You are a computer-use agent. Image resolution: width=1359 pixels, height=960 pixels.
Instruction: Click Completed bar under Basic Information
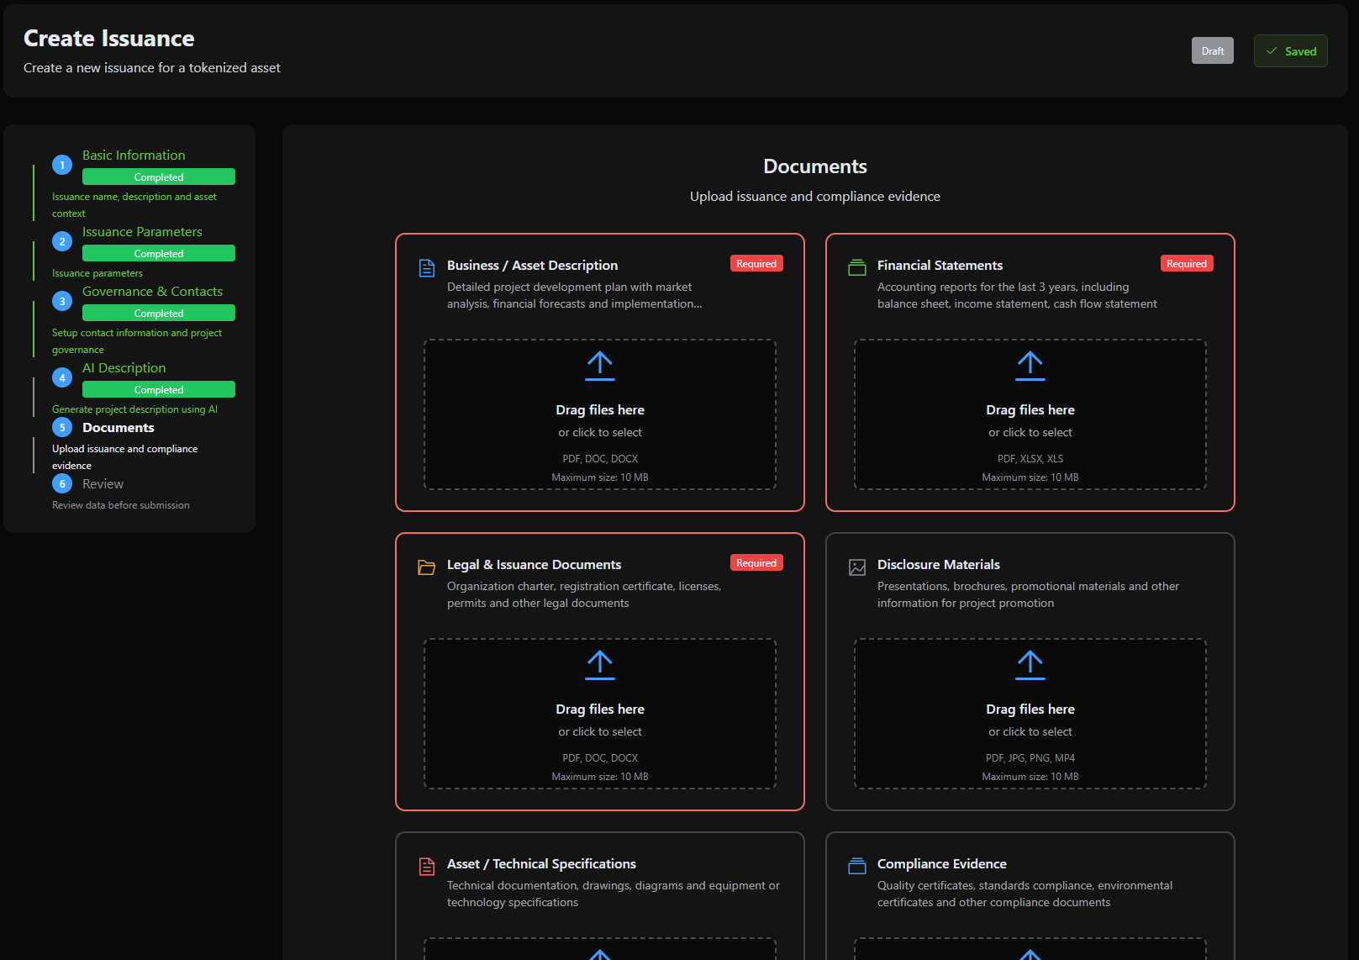[x=159, y=177]
